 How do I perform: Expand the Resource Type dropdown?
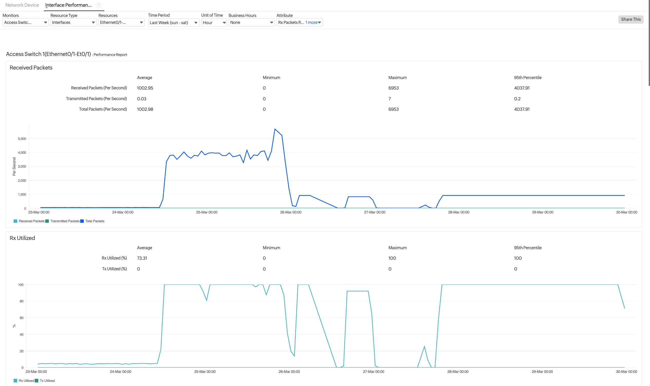pos(73,22)
